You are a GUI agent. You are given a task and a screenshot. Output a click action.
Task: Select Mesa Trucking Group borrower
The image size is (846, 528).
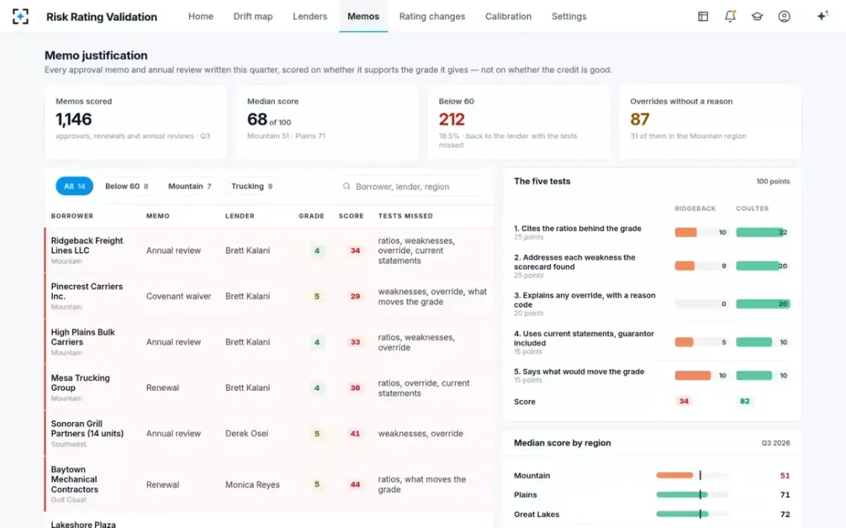[x=80, y=383]
